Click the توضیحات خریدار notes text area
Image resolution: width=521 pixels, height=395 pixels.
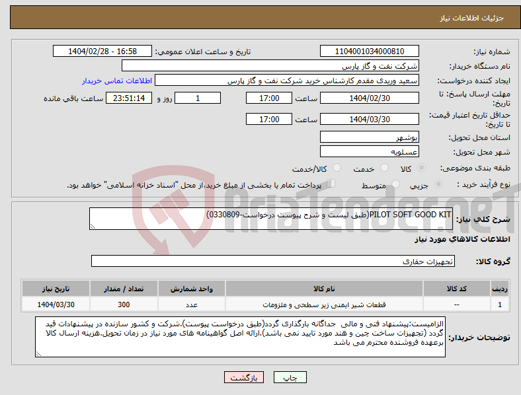240,337
